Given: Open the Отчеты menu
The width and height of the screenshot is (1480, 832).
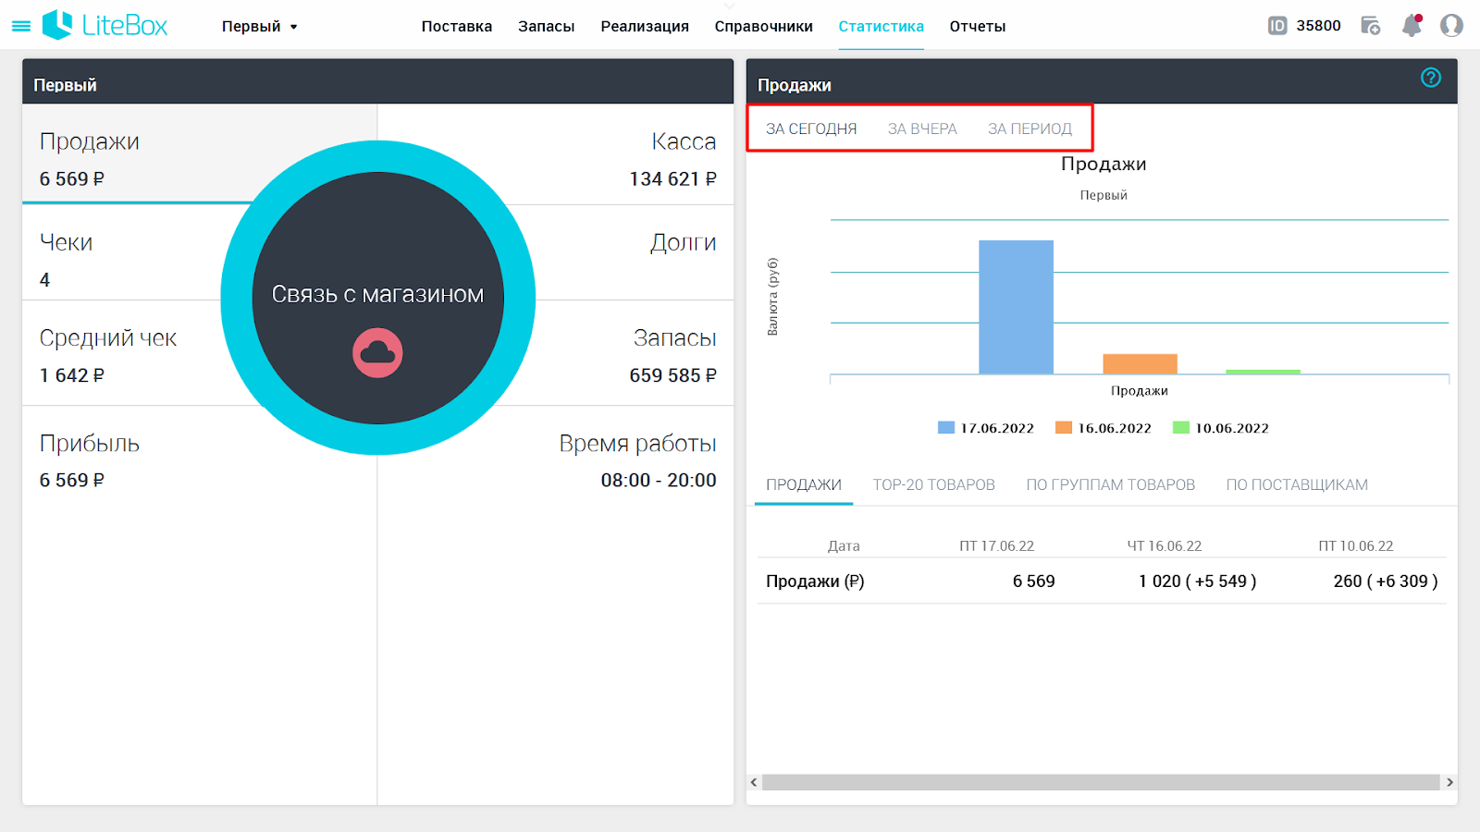Looking at the screenshot, I should click(x=977, y=27).
